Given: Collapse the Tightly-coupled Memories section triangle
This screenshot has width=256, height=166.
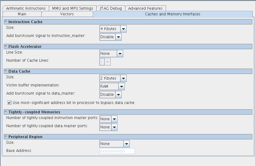Looking at the screenshot, I should [6, 112].
